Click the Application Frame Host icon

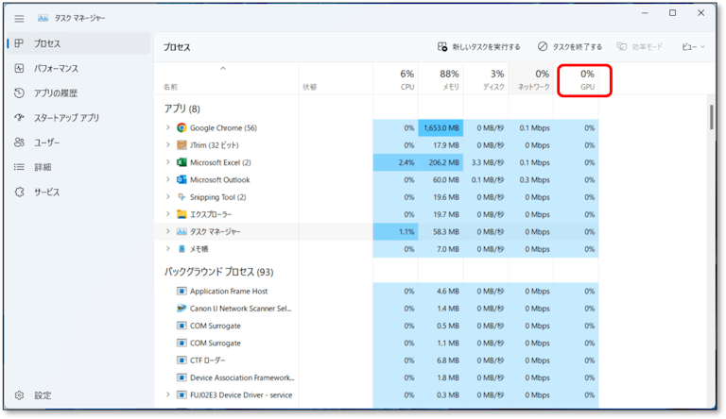[x=181, y=291]
